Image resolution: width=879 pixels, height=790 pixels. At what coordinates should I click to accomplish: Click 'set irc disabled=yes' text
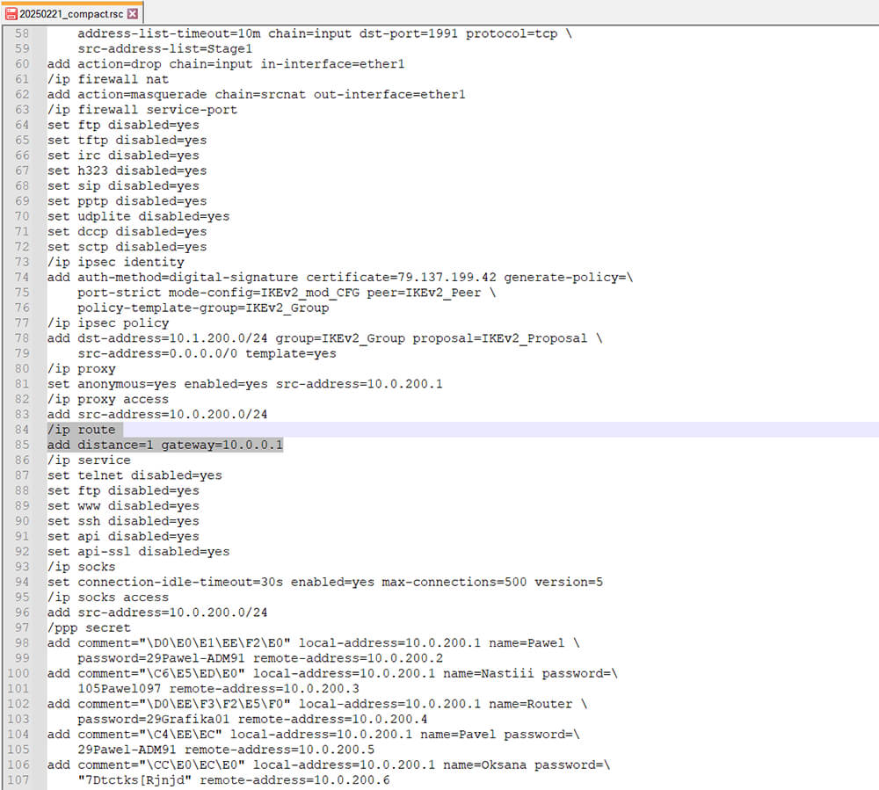pos(123,156)
